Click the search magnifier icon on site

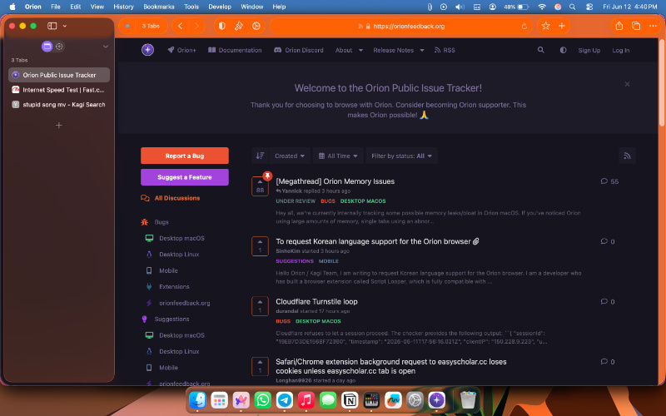[x=540, y=50]
